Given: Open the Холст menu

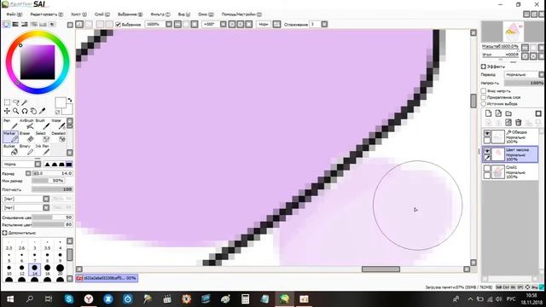Looking at the screenshot, I should (78, 14).
